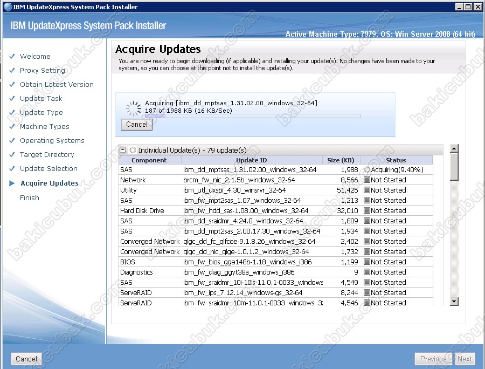Image resolution: width=485 pixels, height=369 pixels.
Task: Click the update list scrollbar thumb
Action: pyautogui.click(x=454, y=166)
